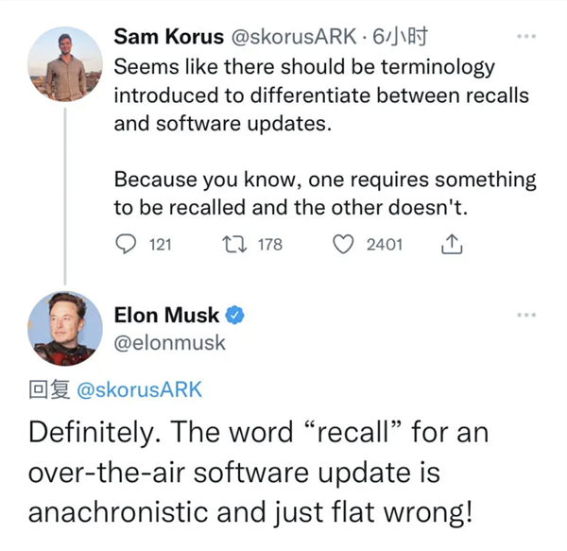This screenshot has width=567, height=551.
Task: Open more options on Sam Korus tweet
Action: (526, 36)
